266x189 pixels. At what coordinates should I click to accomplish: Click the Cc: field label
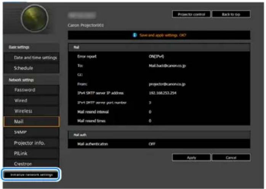(x=80, y=75)
